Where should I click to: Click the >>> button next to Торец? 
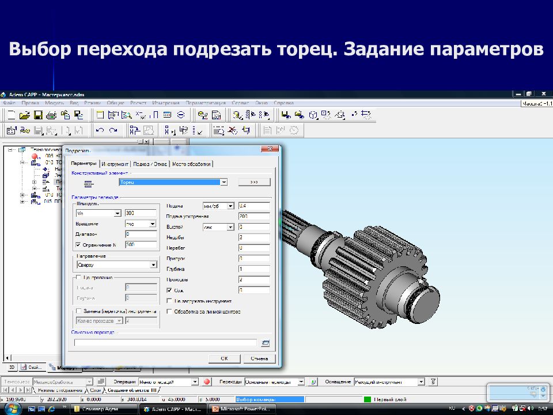[254, 182]
